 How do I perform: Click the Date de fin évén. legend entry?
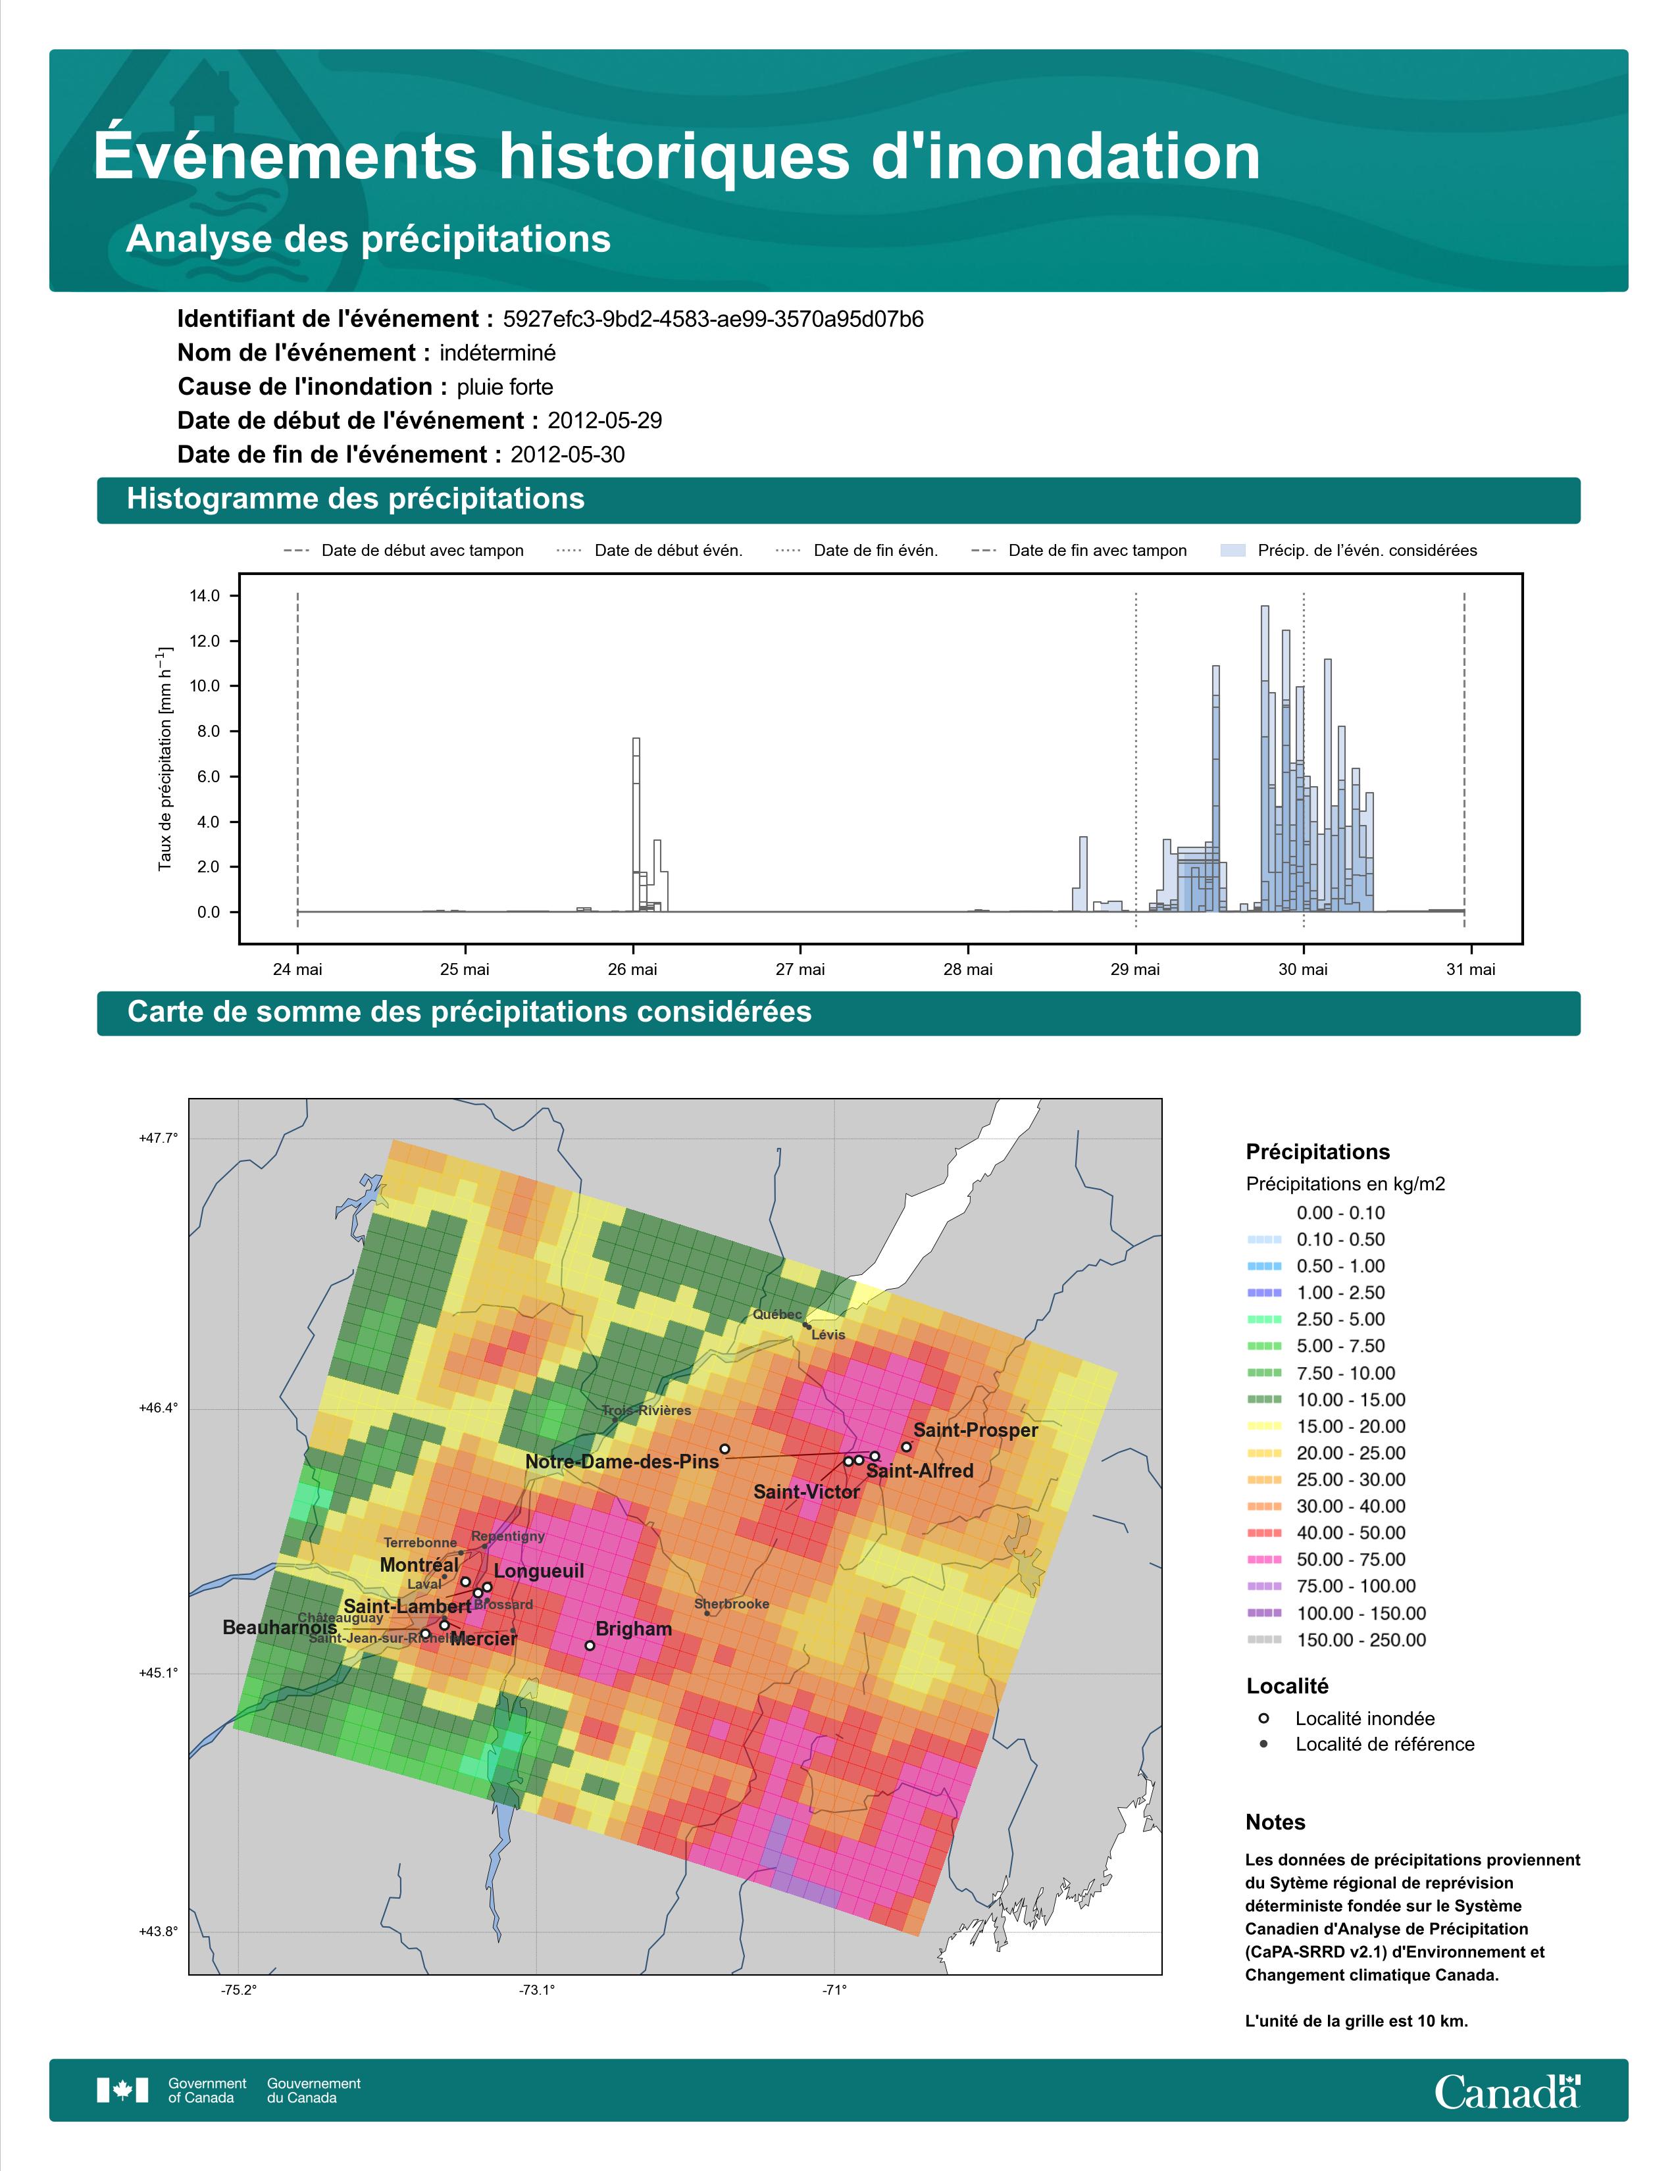(x=857, y=551)
